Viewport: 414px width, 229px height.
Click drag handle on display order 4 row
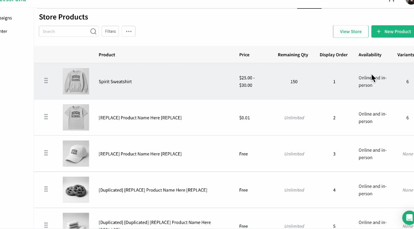tap(46, 189)
